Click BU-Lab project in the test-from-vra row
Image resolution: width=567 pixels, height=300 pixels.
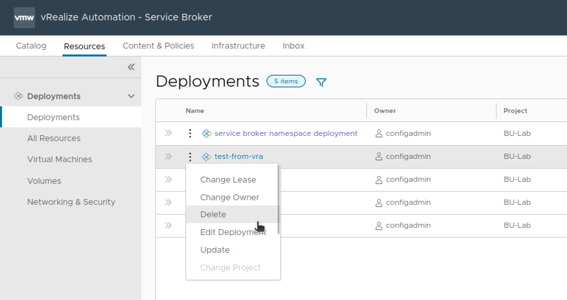pyautogui.click(x=517, y=156)
